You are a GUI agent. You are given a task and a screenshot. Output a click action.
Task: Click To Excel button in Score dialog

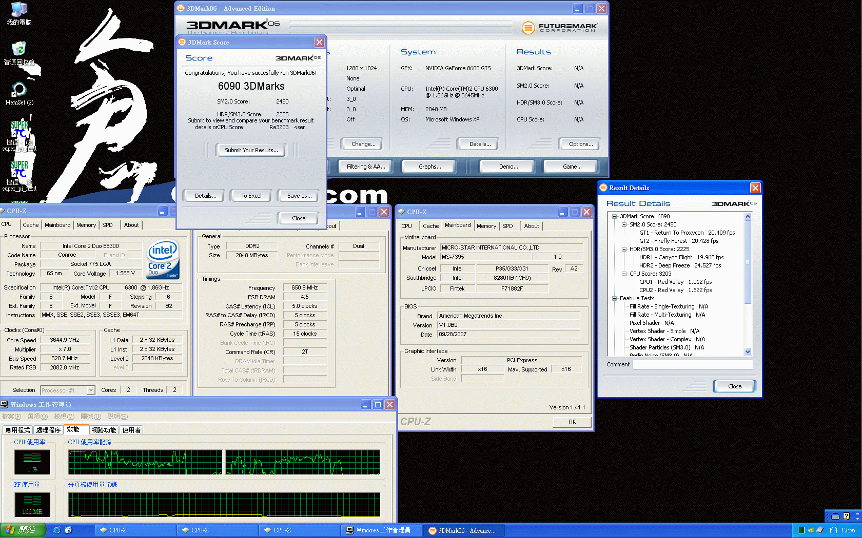pyautogui.click(x=251, y=196)
